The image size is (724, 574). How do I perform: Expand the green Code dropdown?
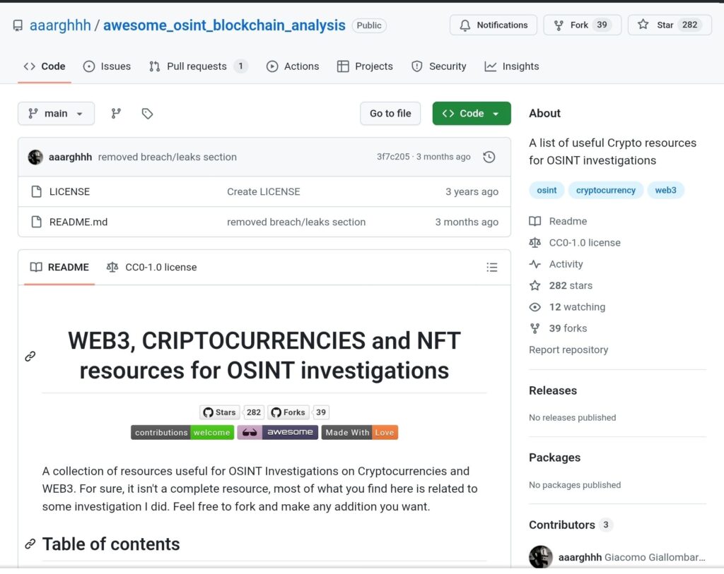tap(472, 114)
